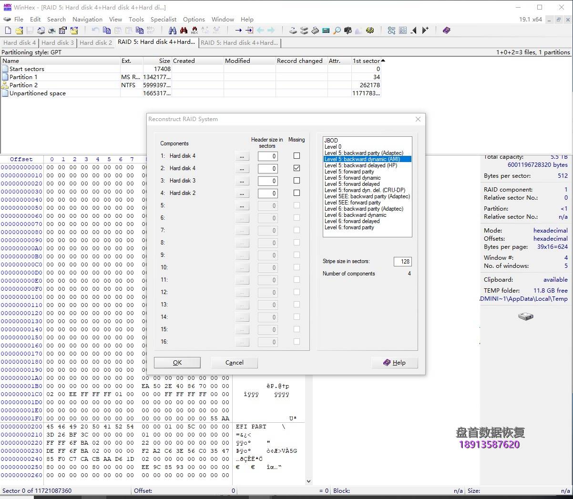This screenshot has height=499, width=573.
Task: Click the Open Disk toolbar icon
Action: click(x=293, y=30)
